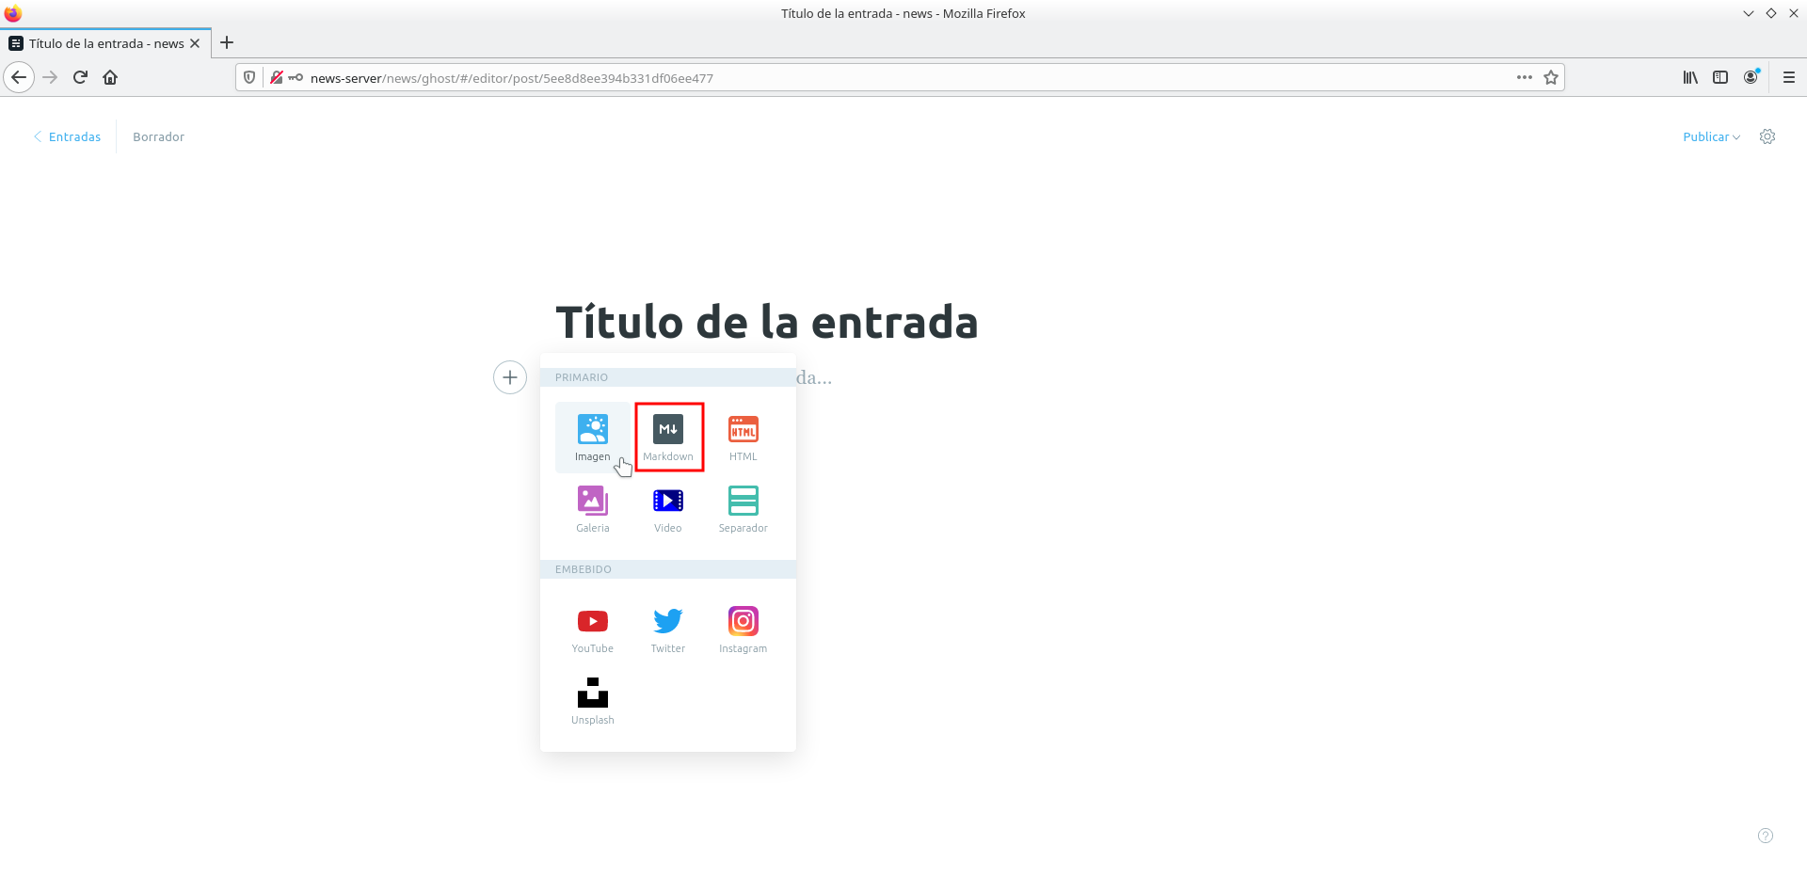Bookmark this page with the star

pos(1551,77)
